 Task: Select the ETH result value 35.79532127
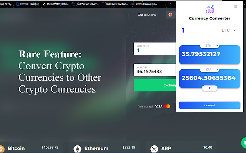coord(201,54)
